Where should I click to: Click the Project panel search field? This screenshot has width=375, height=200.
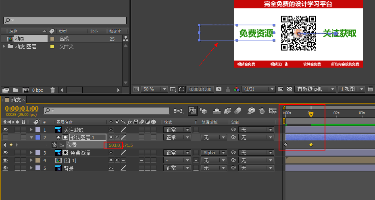65,21
